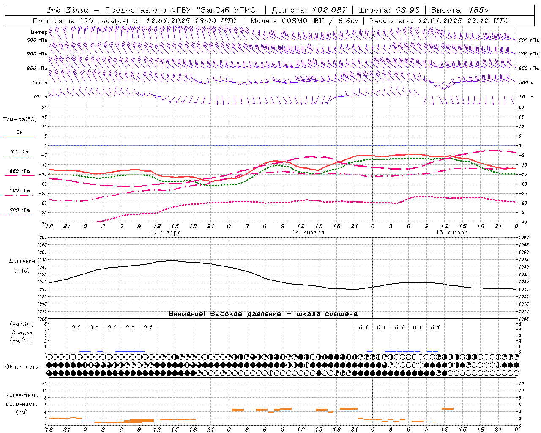Click the Ветер label of wind panel

coord(39,32)
